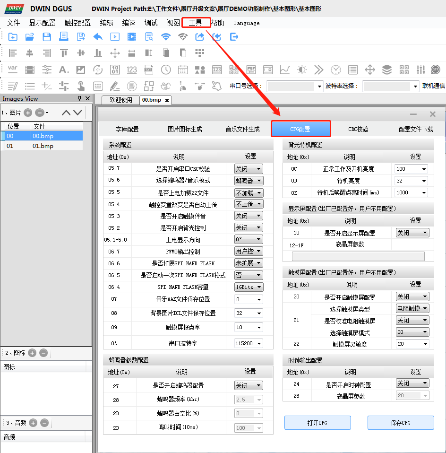Insert a calendar control
This screenshot has height=453, width=446.
click(x=182, y=69)
